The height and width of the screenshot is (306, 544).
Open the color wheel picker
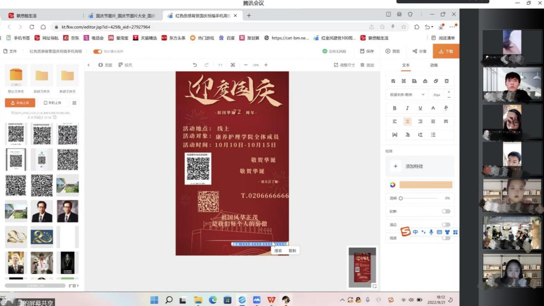(x=392, y=185)
